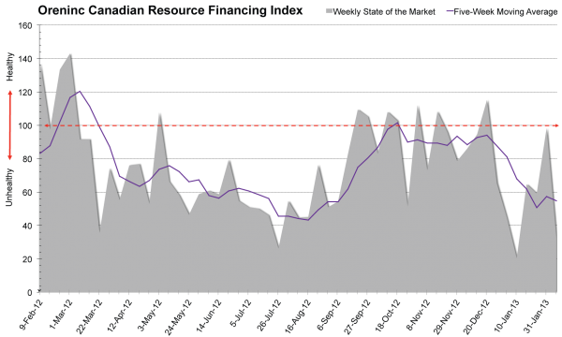Click the purple legend line for Moving Average
562x337 pixels.
coord(450,12)
